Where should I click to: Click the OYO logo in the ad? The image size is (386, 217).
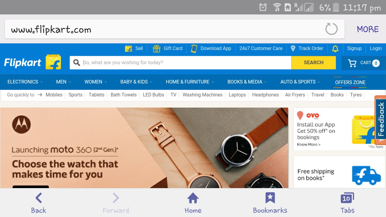308,115
